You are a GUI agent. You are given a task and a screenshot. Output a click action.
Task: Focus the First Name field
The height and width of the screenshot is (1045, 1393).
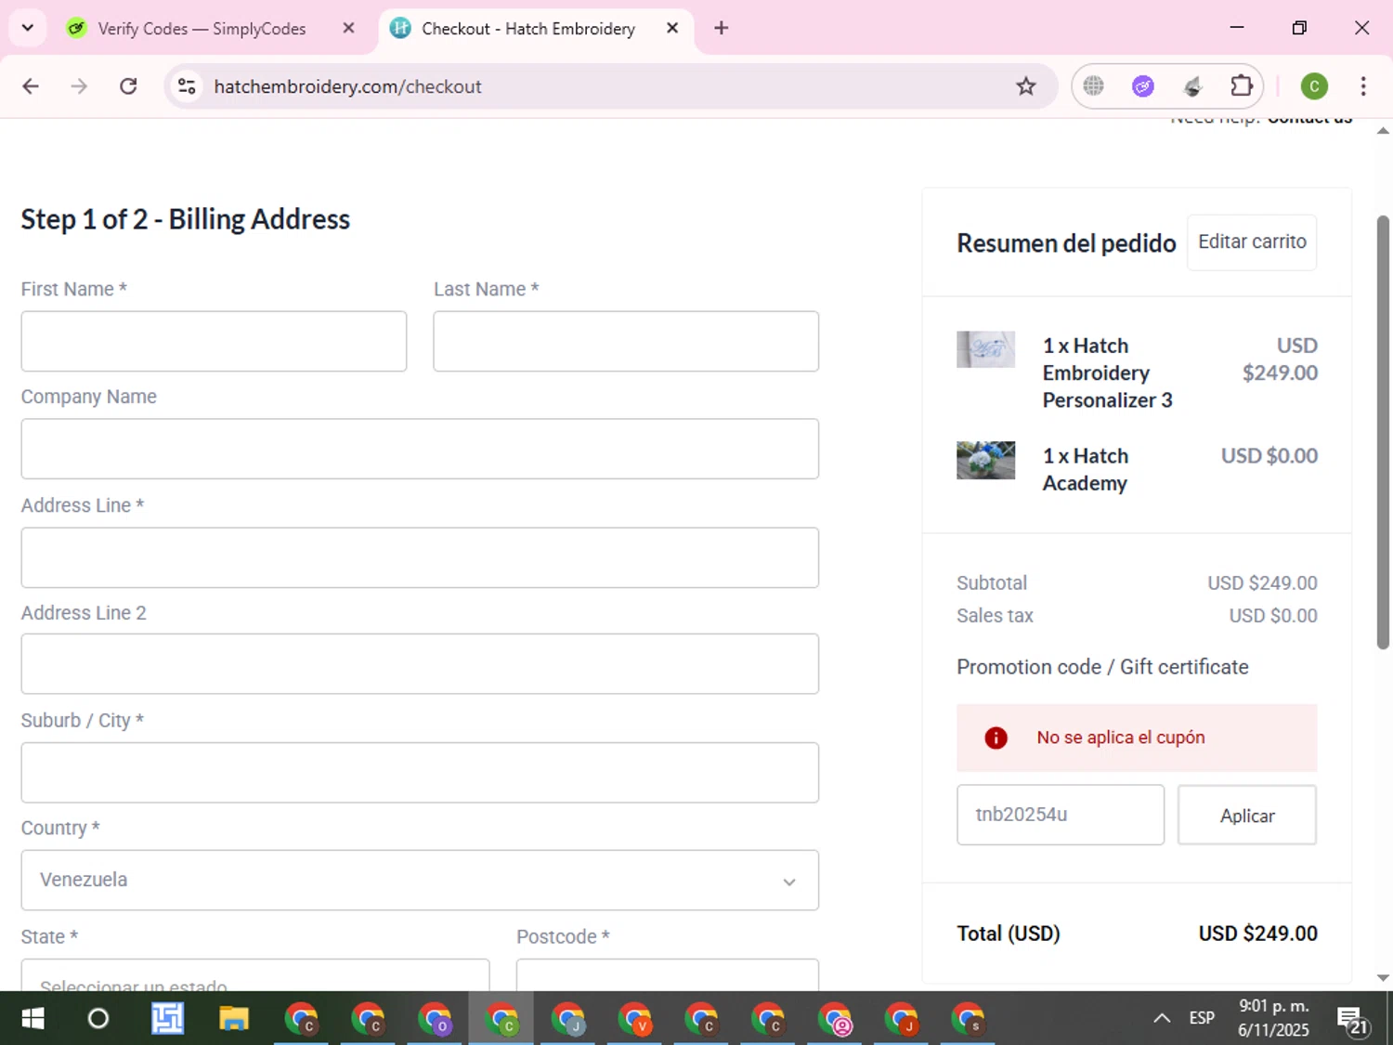tap(214, 341)
